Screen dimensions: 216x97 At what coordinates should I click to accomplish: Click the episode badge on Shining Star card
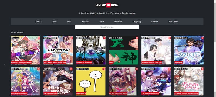38,69
